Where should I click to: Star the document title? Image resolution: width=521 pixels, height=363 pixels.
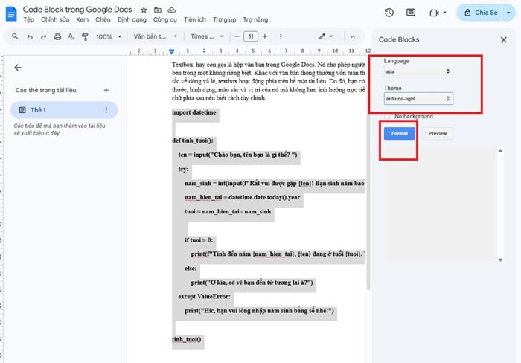tap(144, 10)
